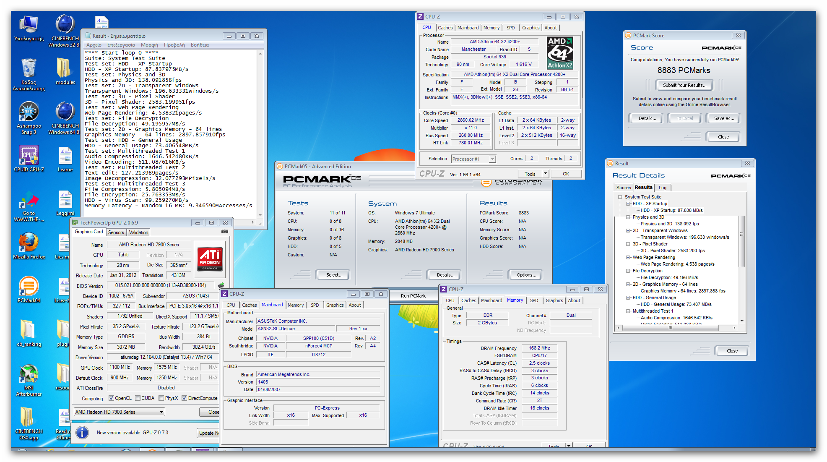Click DRAM Frequency value 168.2 MHz
The width and height of the screenshot is (827, 462).
[539, 348]
